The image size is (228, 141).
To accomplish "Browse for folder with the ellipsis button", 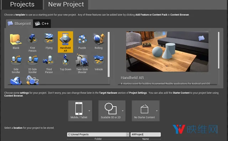I will pyautogui.click(x=128, y=135).
